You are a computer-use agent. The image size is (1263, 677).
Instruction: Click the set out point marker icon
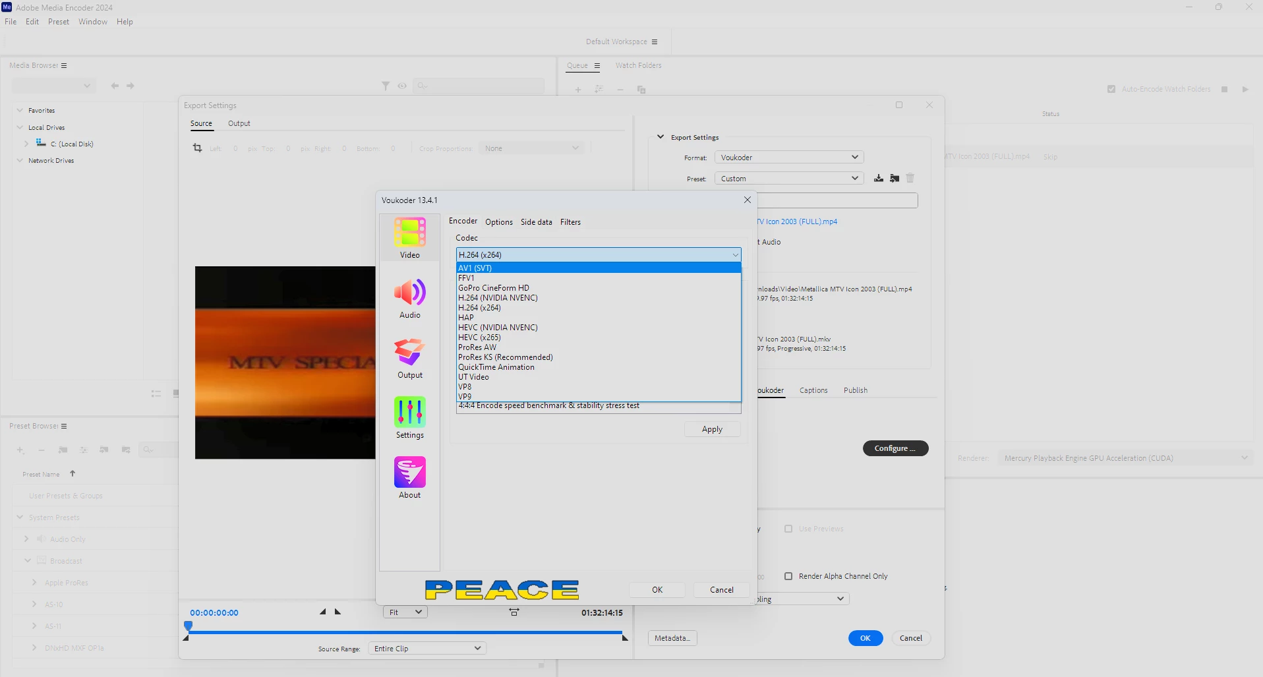[x=338, y=612]
